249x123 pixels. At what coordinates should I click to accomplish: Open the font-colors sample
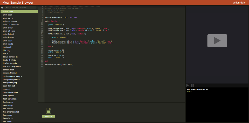coord(19,115)
